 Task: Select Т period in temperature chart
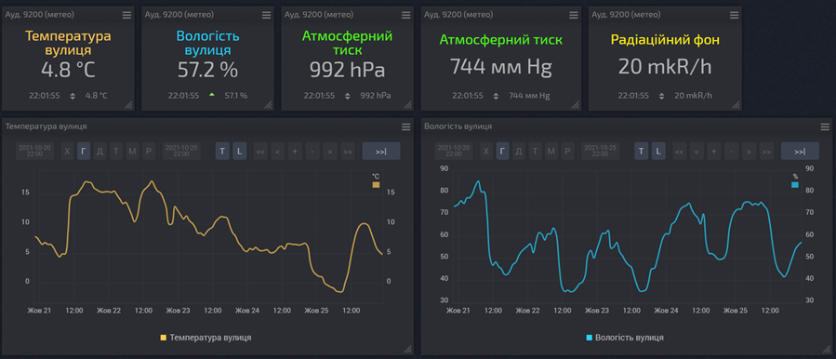(116, 151)
